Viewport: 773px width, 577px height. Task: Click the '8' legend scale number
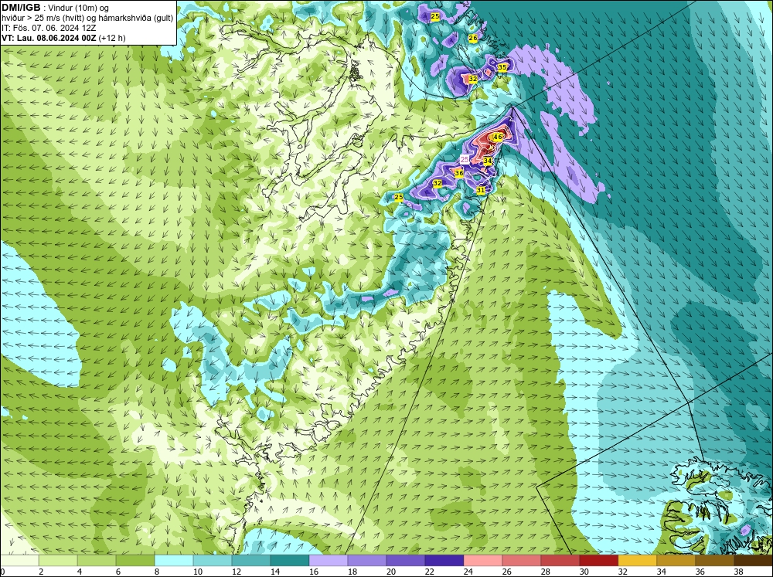tap(157, 572)
